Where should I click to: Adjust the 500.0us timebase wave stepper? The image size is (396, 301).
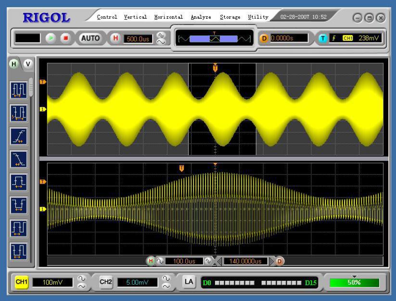point(161,39)
